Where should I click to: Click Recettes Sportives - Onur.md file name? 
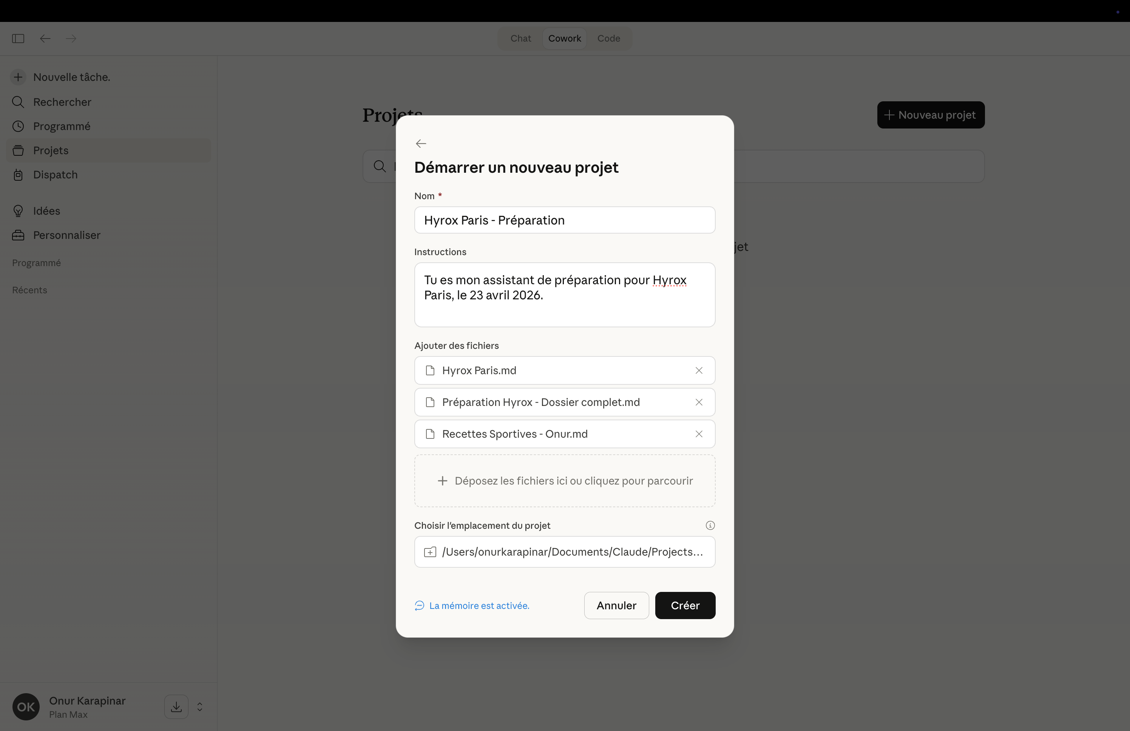(514, 434)
